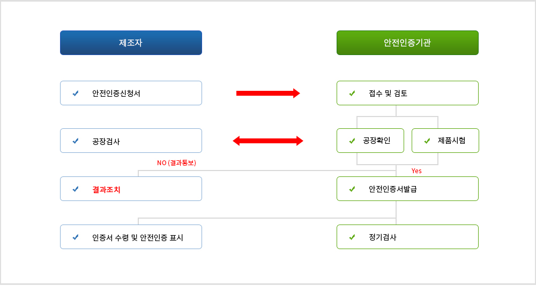Click the red NO (결과통보) label
The width and height of the screenshot is (536, 294).
[176, 163]
